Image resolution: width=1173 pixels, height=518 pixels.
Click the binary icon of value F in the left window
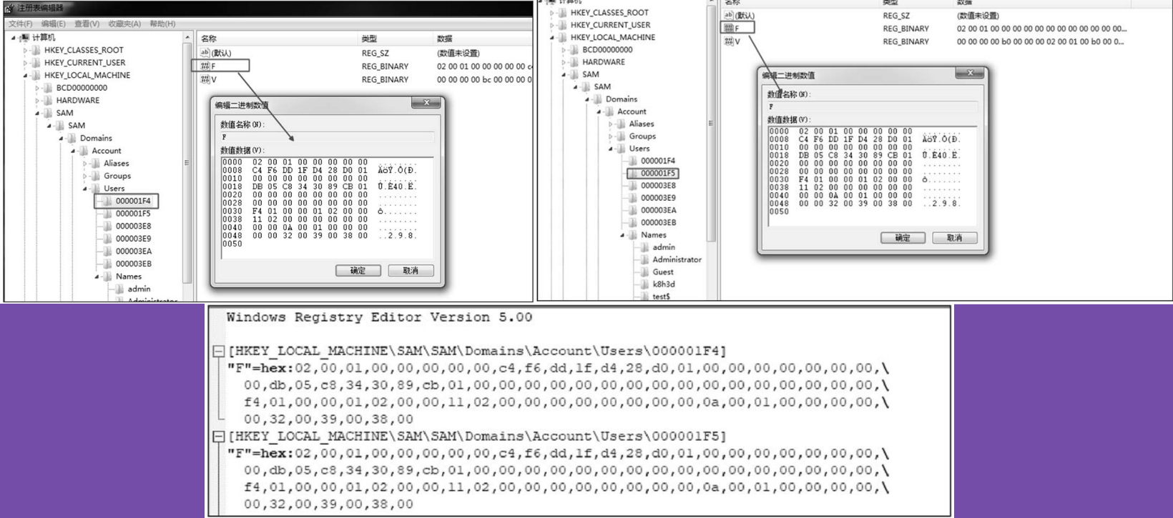click(x=205, y=66)
